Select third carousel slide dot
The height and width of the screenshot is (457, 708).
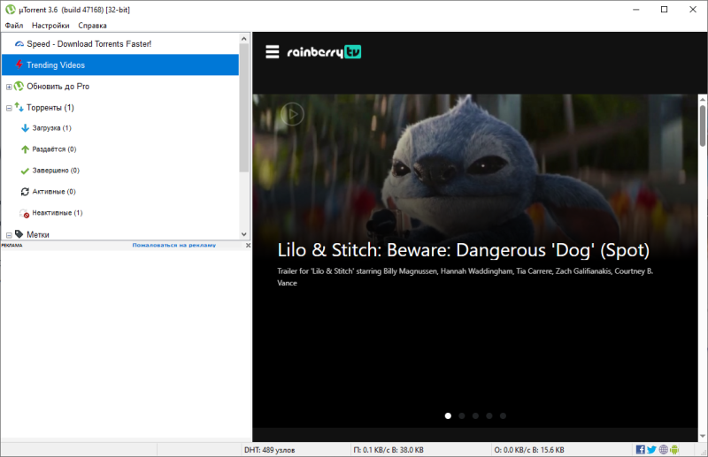(475, 416)
